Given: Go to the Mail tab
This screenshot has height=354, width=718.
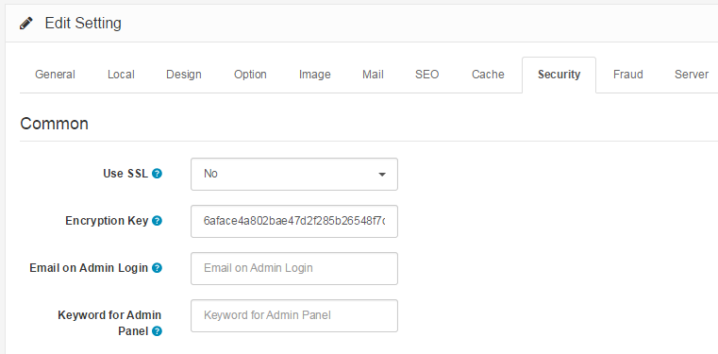Looking at the screenshot, I should (373, 75).
